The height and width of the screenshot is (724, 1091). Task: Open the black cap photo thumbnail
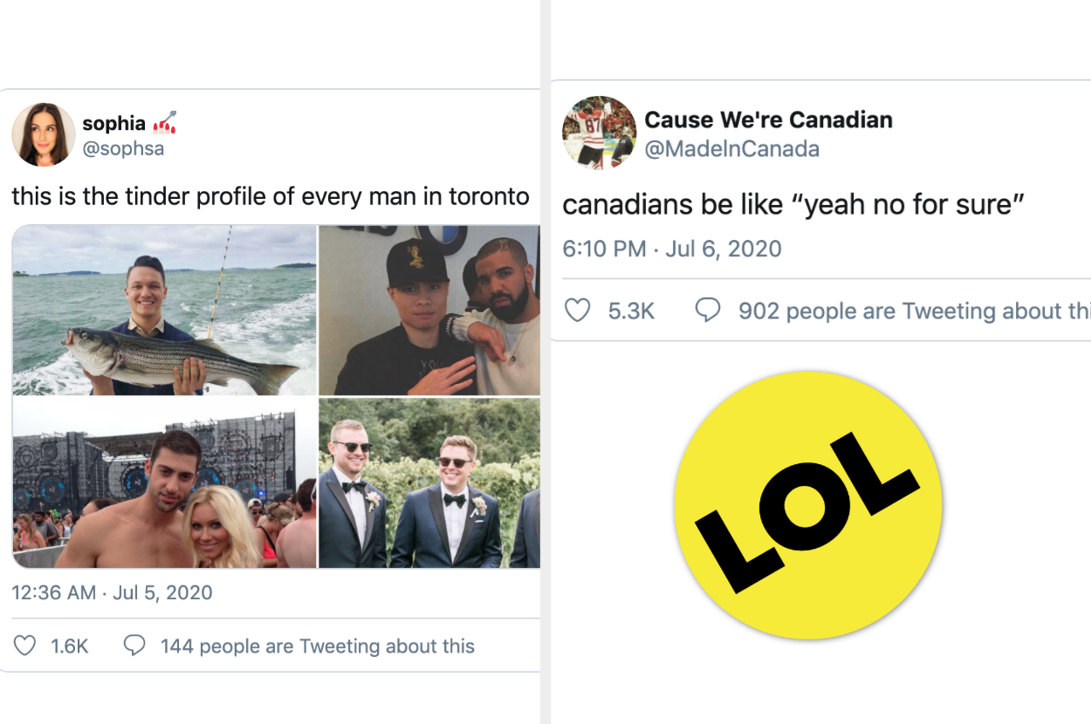pyautogui.click(x=429, y=310)
